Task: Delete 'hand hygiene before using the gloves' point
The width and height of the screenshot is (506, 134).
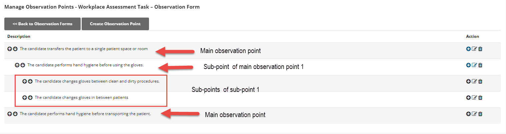Action: (x=480, y=65)
